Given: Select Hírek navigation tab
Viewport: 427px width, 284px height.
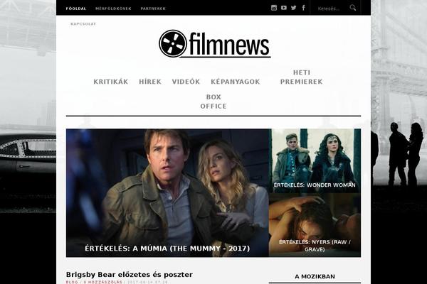Looking at the screenshot, I should [x=150, y=82].
